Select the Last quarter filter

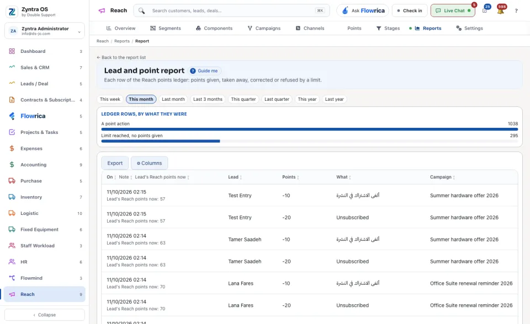(277, 99)
